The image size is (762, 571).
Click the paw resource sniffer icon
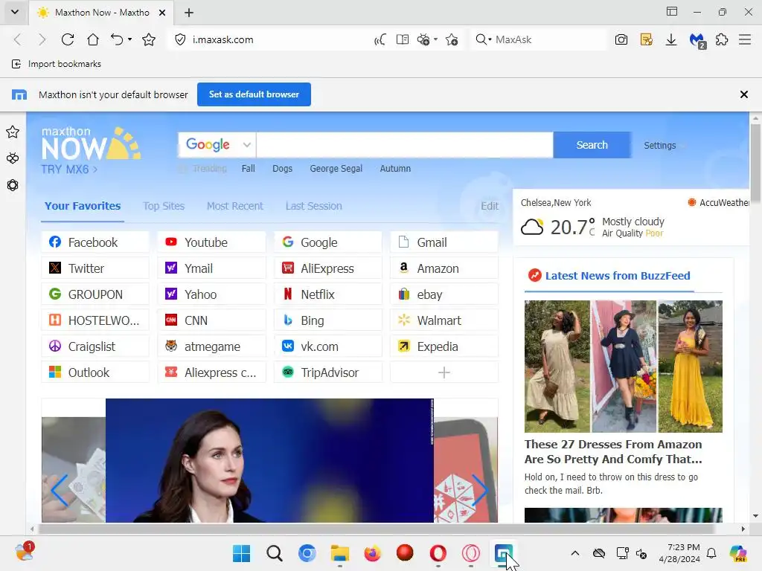tap(423, 39)
